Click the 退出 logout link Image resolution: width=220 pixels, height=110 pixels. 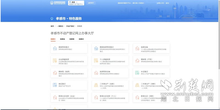(167, 3)
